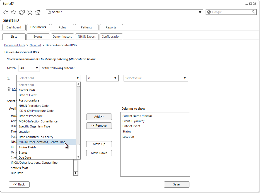Select 'Location' in Columns to show
This screenshot has width=260, height=193.
pos(128,137)
